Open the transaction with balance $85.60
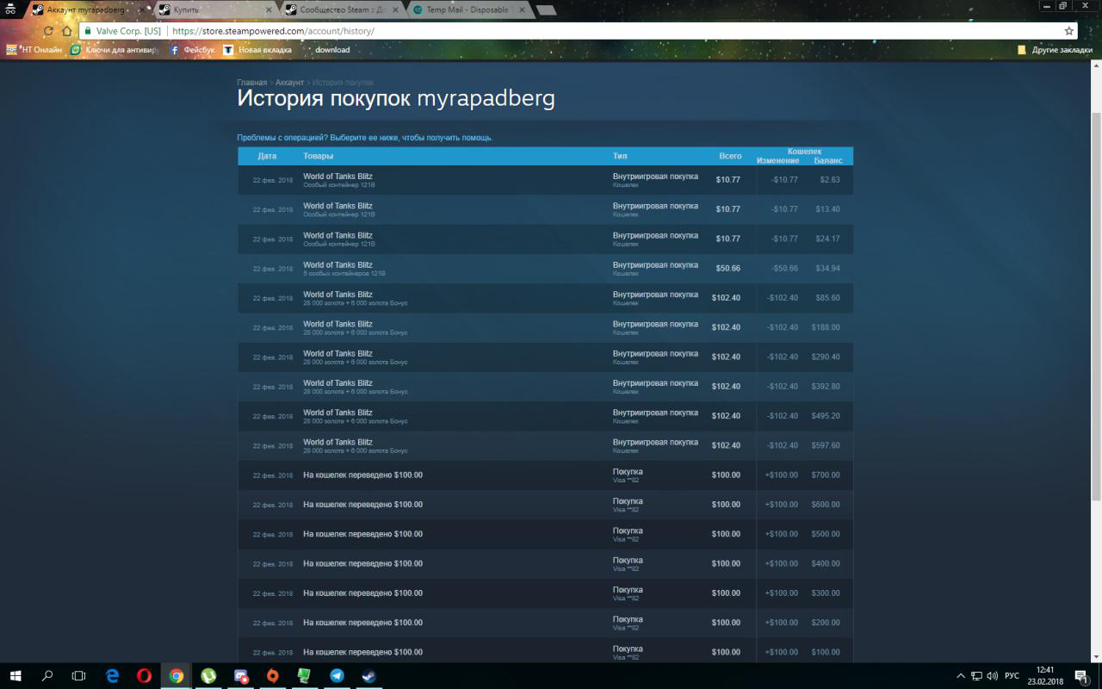 546,298
